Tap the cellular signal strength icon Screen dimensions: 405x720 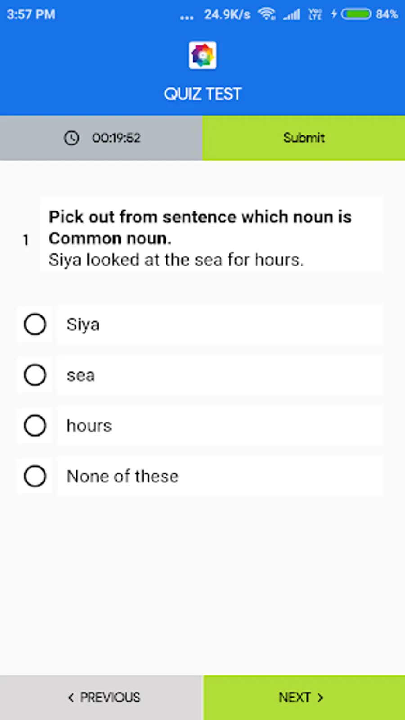pos(292,15)
